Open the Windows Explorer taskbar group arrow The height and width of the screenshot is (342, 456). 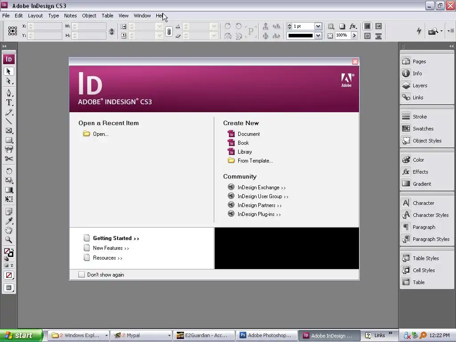coord(106,336)
